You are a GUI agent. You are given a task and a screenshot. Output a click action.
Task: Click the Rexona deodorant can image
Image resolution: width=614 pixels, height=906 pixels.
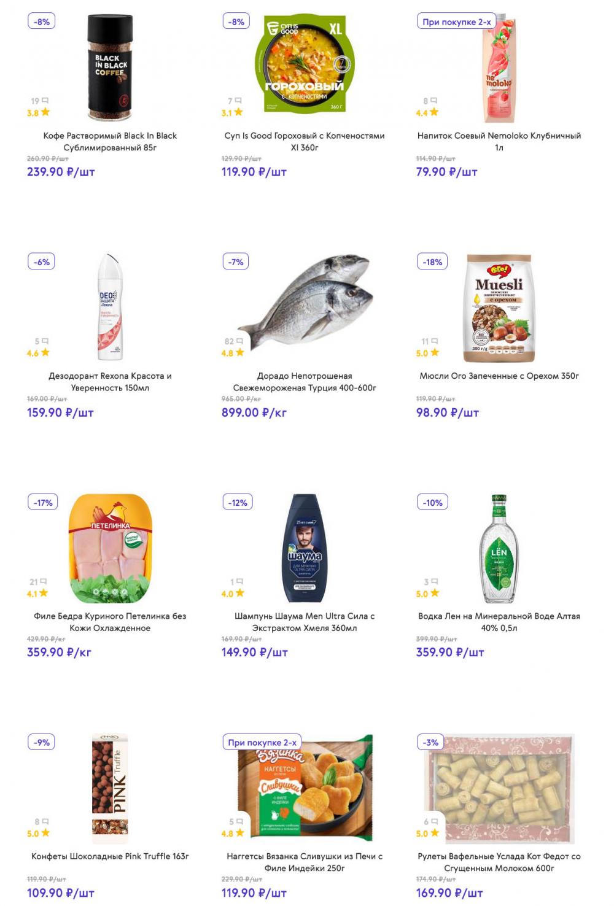(110, 307)
